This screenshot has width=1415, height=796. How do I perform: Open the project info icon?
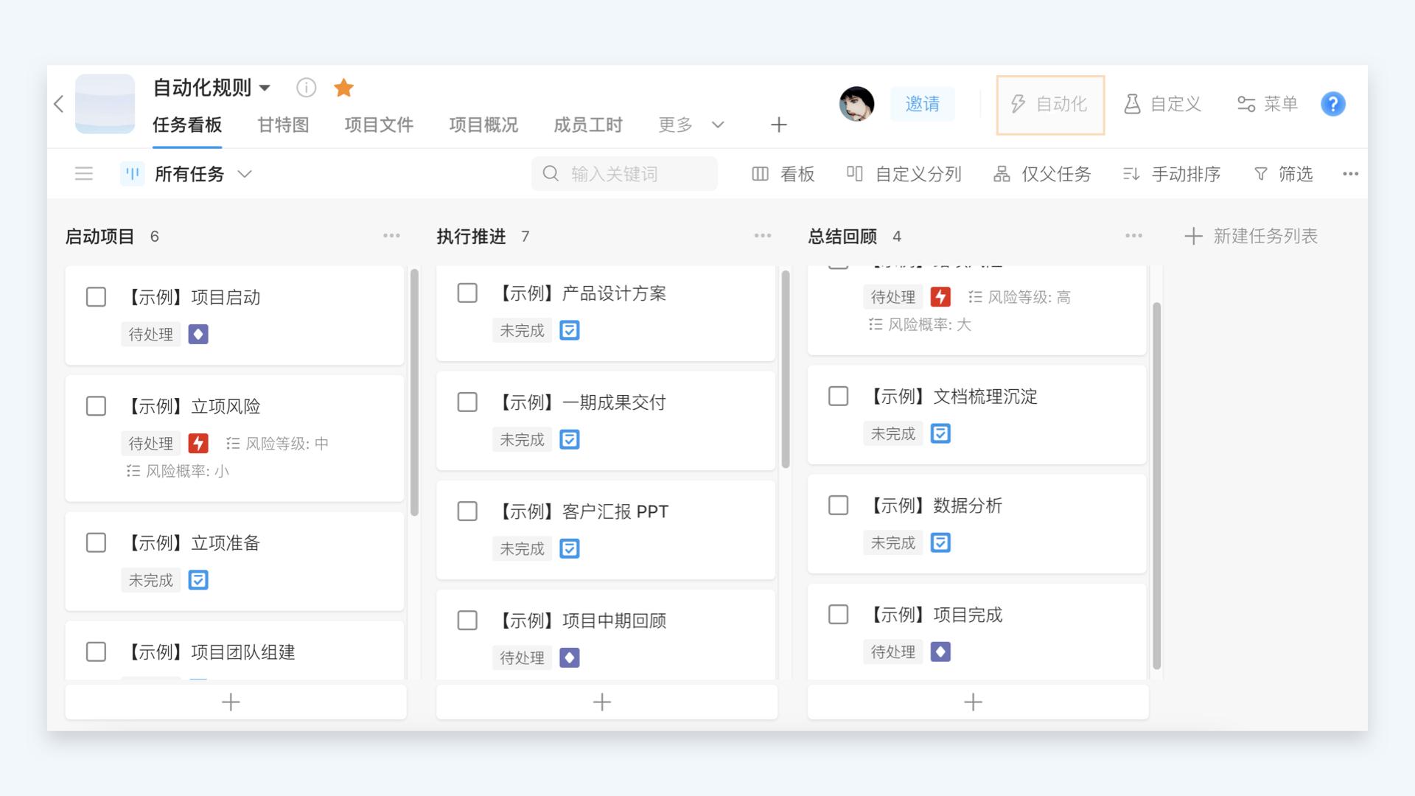pos(306,88)
